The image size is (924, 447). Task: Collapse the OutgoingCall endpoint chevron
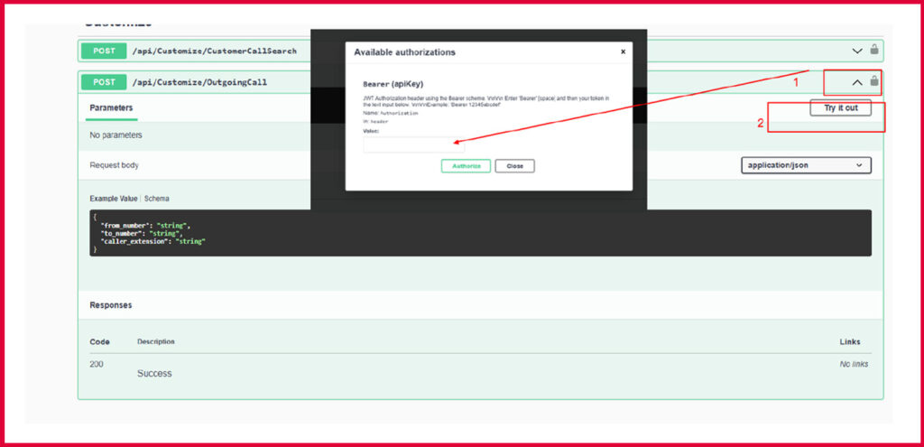(857, 82)
